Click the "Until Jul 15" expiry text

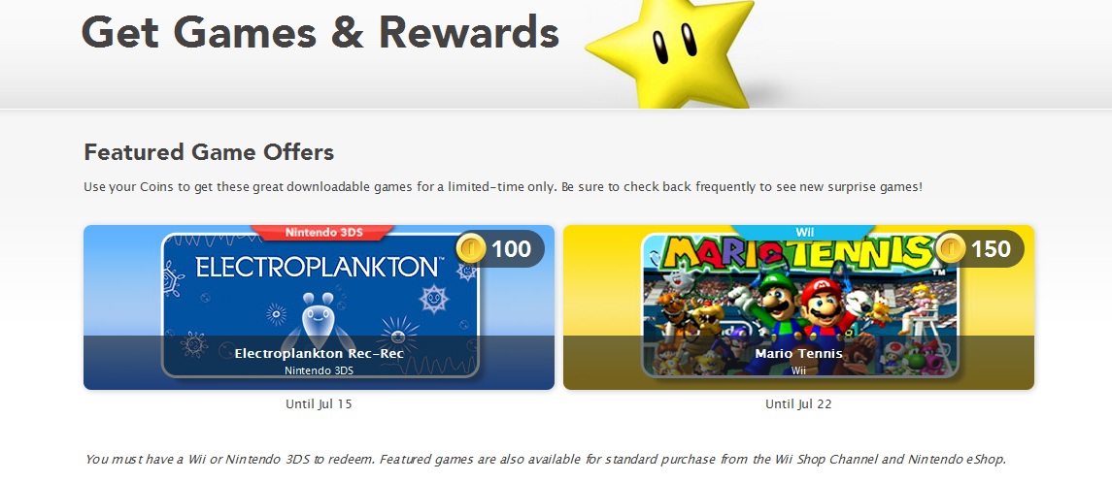coord(319,404)
